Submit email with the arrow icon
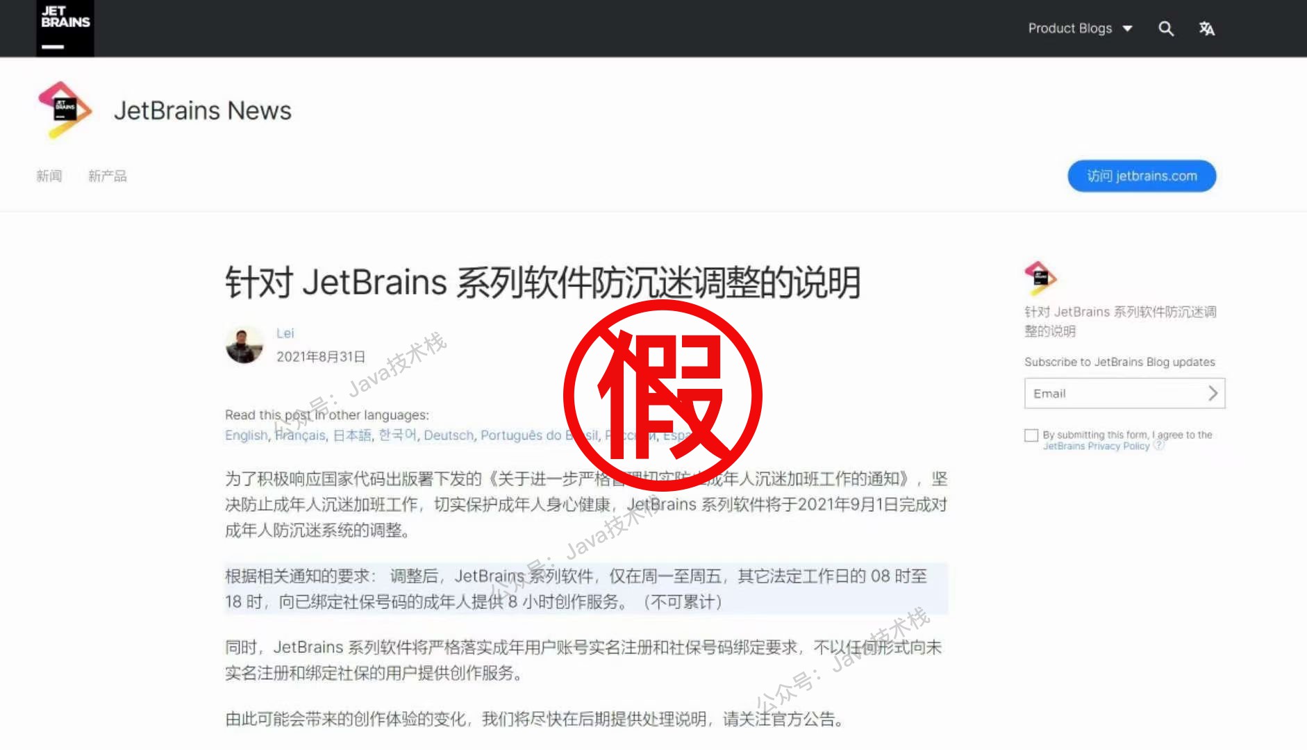Image resolution: width=1307 pixels, height=750 pixels. [x=1213, y=393]
